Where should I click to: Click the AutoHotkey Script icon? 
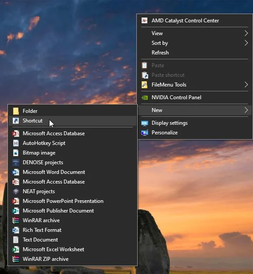[16, 143]
